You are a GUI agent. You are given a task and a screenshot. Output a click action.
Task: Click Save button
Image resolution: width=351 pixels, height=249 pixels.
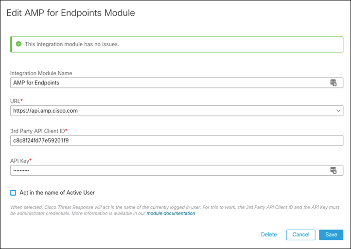click(x=331, y=235)
